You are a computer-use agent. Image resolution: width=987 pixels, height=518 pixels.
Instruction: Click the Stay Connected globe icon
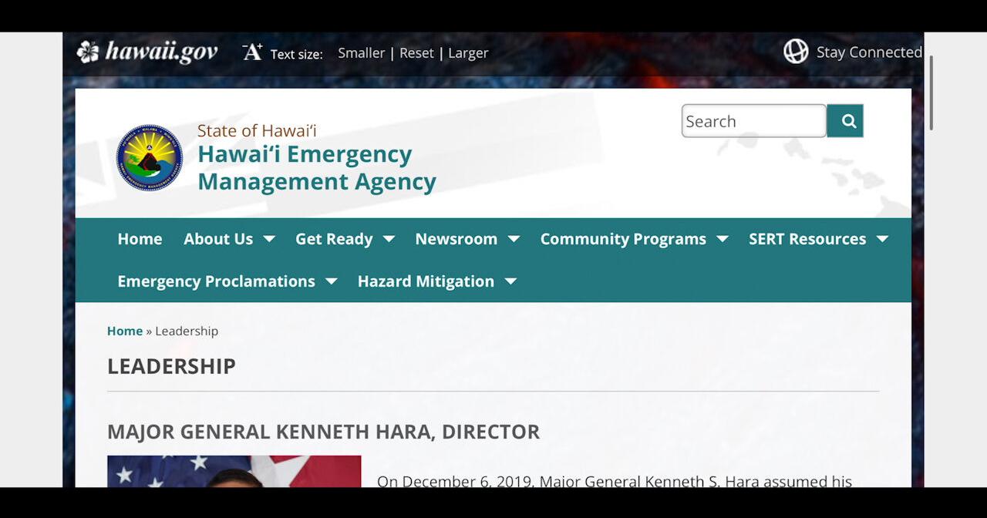(x=796, y=52)
